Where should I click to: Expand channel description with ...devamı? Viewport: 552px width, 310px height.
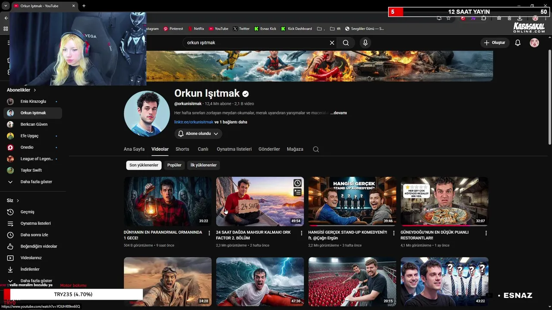point(339,113)
